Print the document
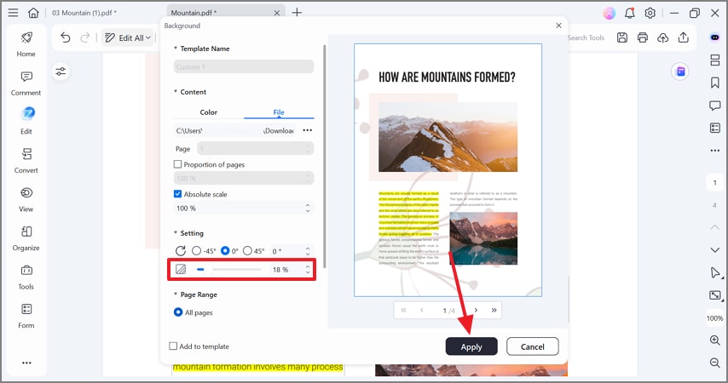 pyautogui.click(x=643, y=37)
